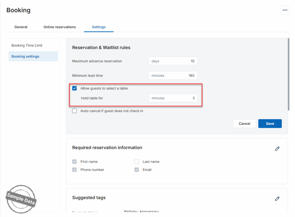Image resolution: width=295 pixels, height=217 pixels.
Task: Edit Required reservation information with pencil icon
Action: pyautogui.click(x=277, y=149)
